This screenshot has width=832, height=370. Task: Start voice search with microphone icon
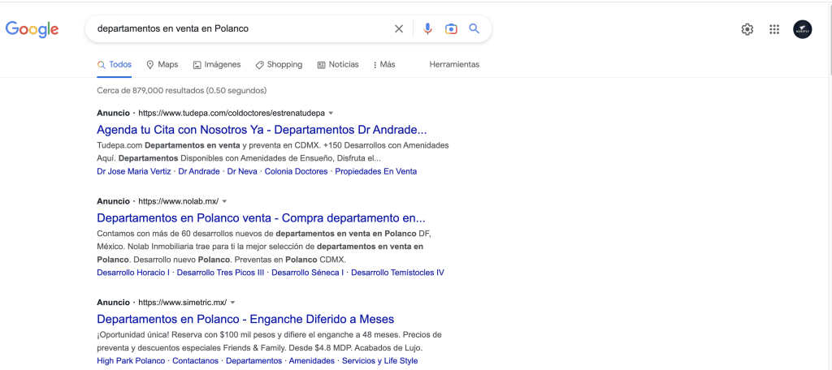(x=427, y=28)
